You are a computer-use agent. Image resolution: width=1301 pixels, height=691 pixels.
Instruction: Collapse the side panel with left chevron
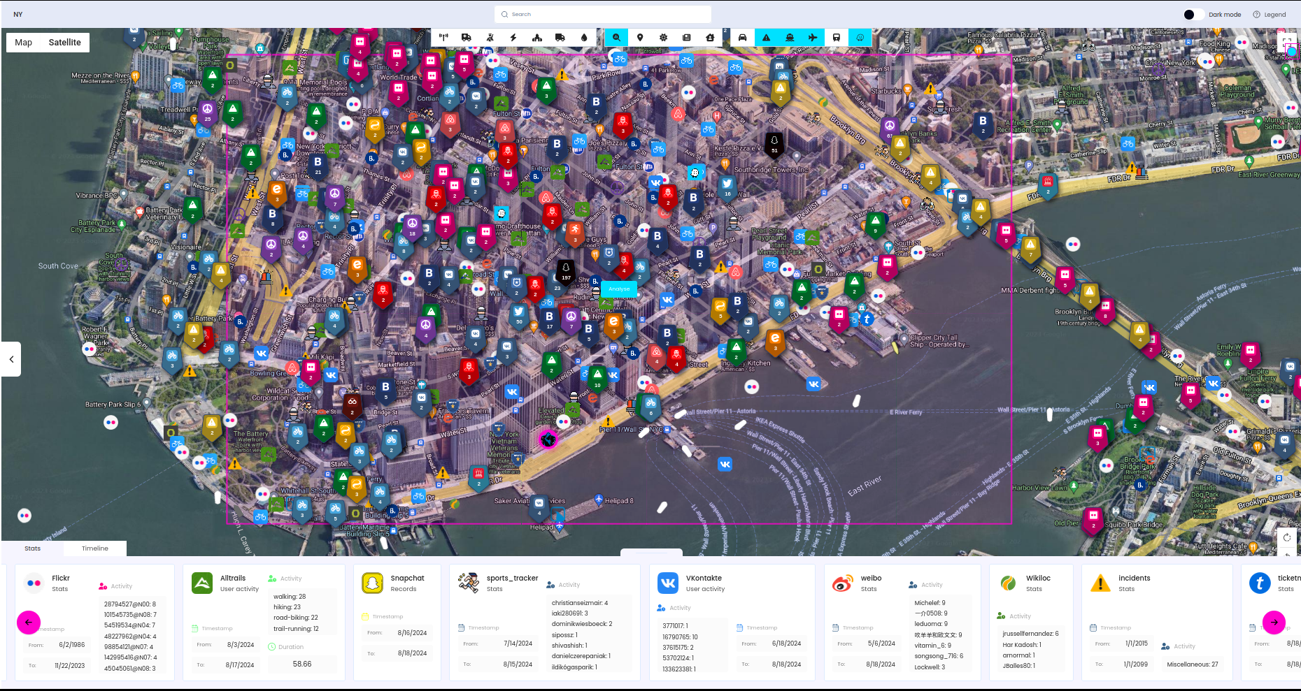point(11,359)
